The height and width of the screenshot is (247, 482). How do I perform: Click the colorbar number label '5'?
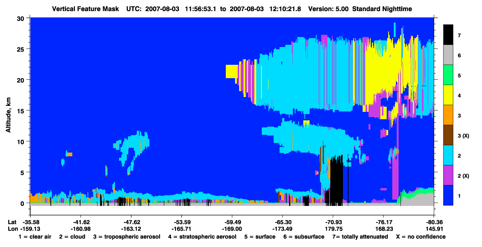(459, 75)
